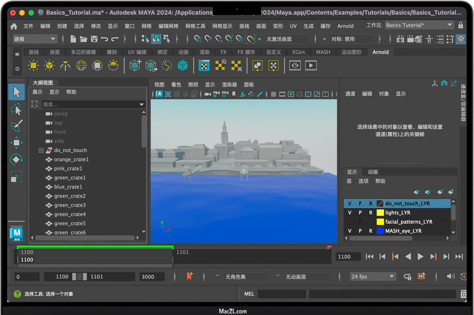Activate the Move tool in toolbox

click(16, 143)
